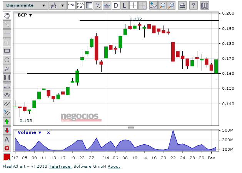Click the 0,135 minimum price label

(x=26, y=121)
